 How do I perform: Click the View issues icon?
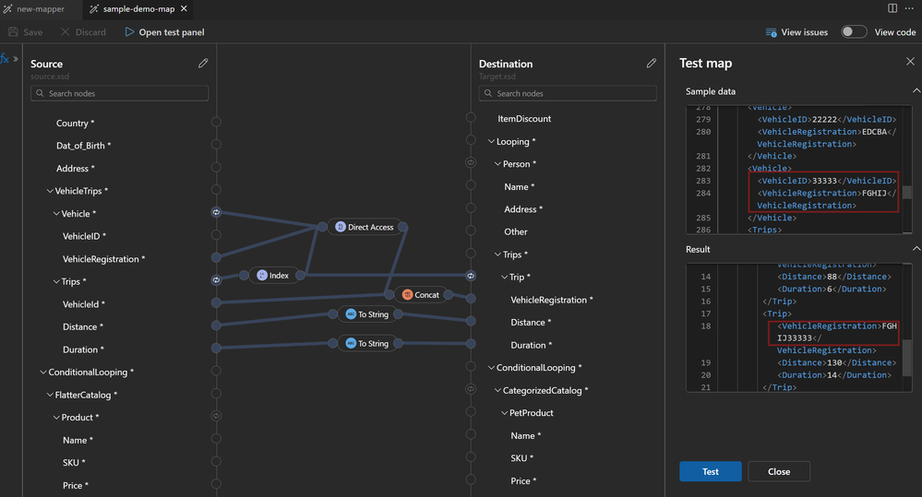tap(771, 32)
